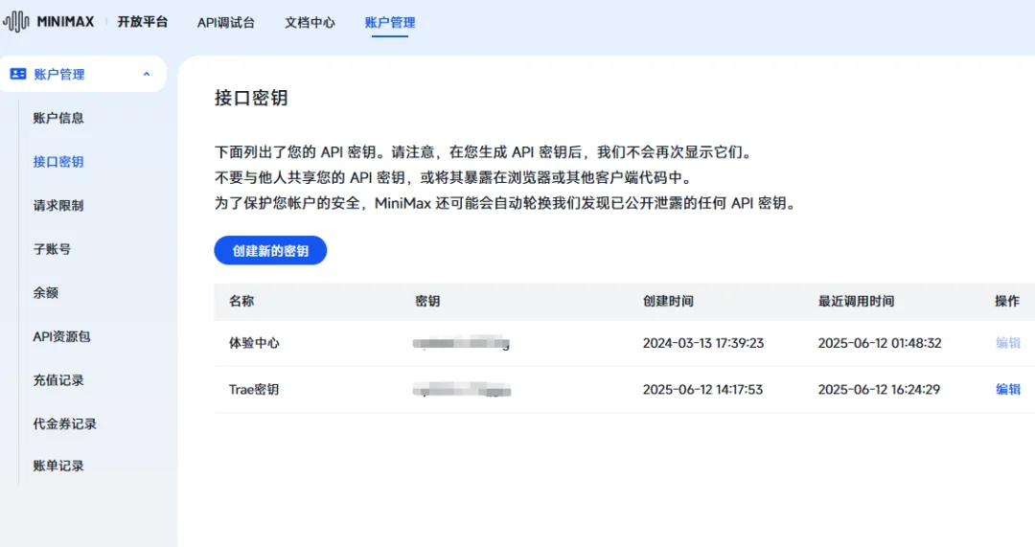Open 余额 in the sidebar

[x=46, y=293]
